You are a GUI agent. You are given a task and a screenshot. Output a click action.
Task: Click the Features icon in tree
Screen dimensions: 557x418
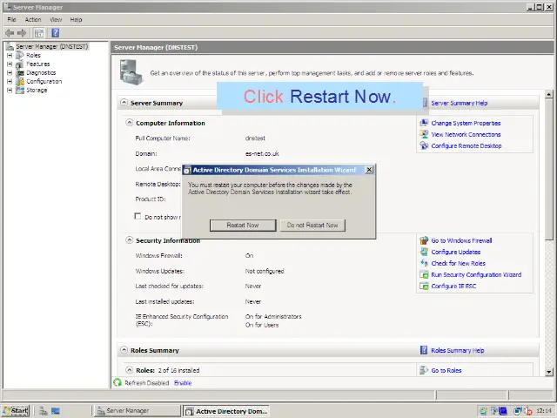click(x=20, y=64)
